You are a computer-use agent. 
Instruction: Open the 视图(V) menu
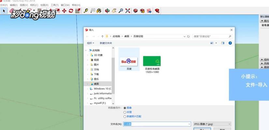[24, 5]
